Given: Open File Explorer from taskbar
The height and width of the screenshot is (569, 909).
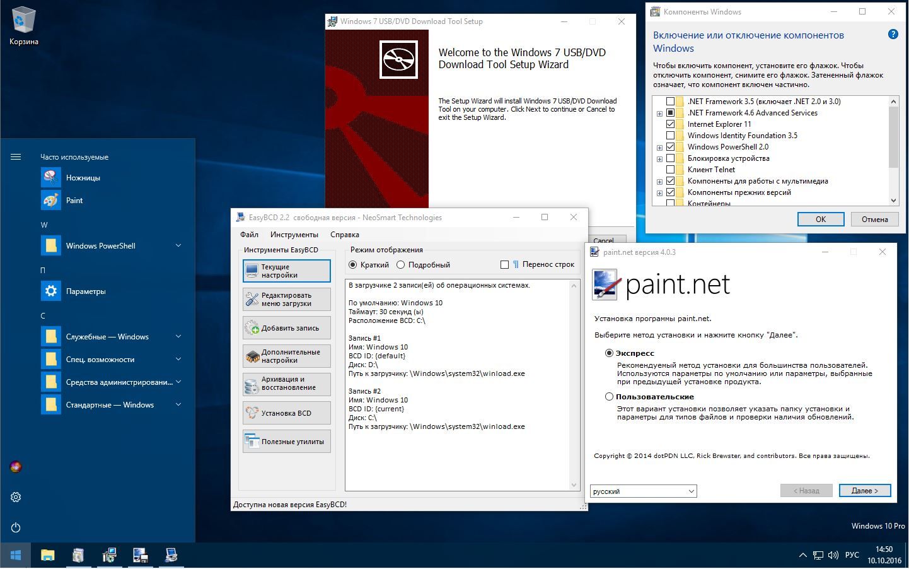Looking at the screenshot, I should (x=47, y=555).
